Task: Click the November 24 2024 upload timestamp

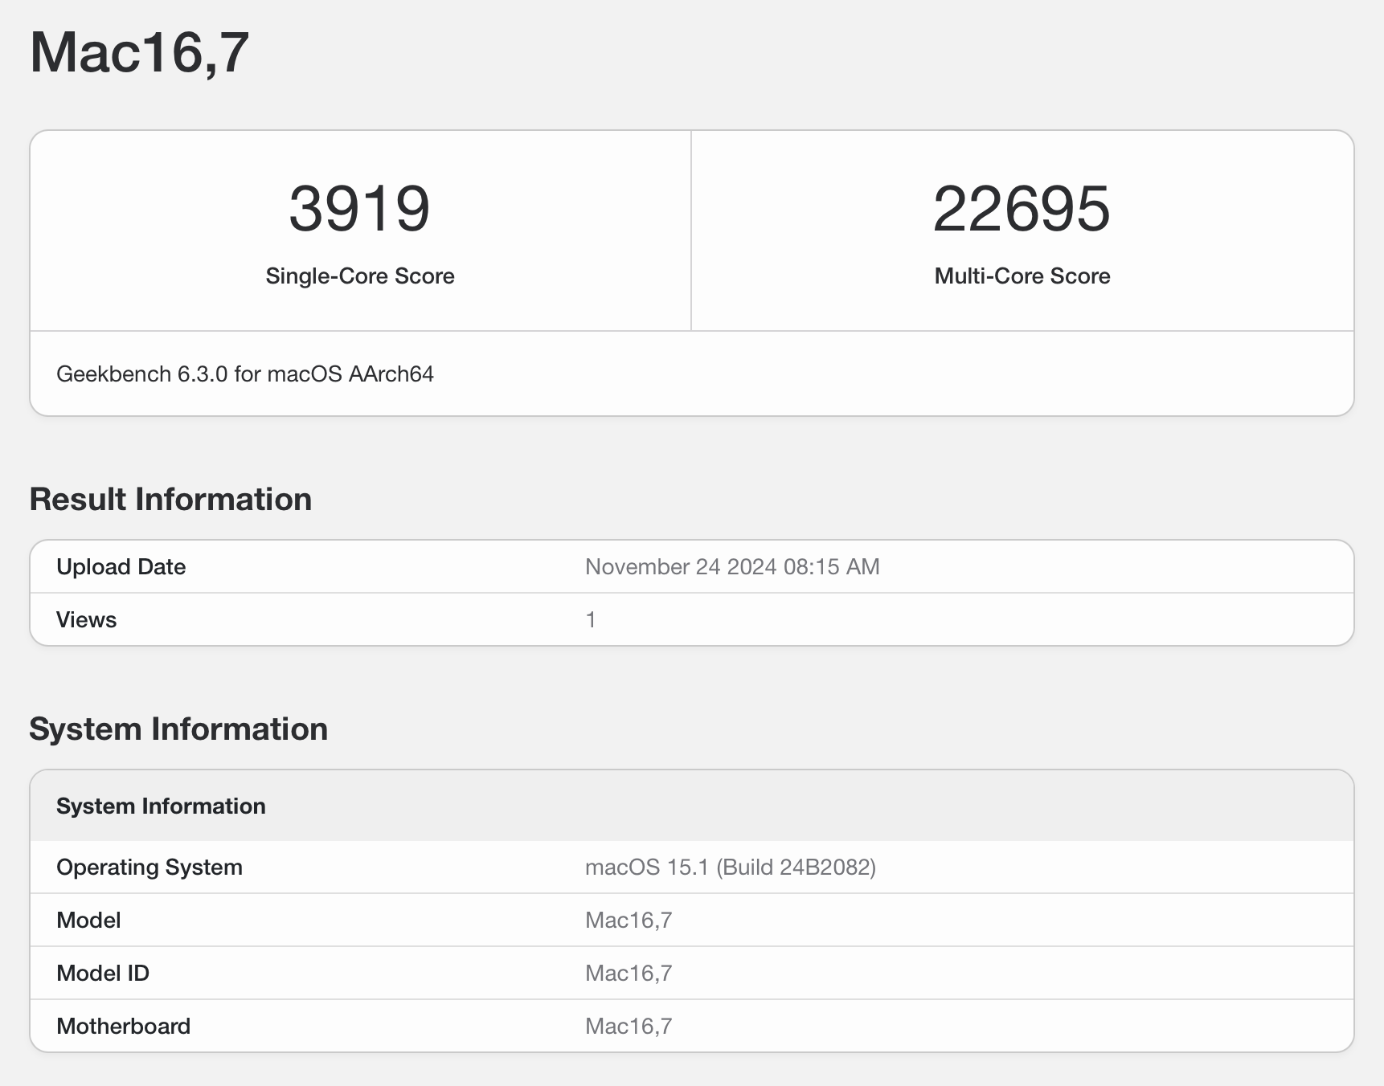Action: pyautogui.click(x=731, y=566)
